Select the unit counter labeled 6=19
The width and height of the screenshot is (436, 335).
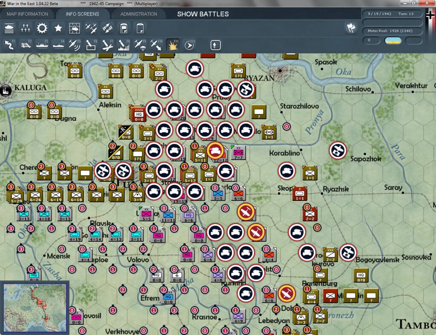click(x=56, y=195)
